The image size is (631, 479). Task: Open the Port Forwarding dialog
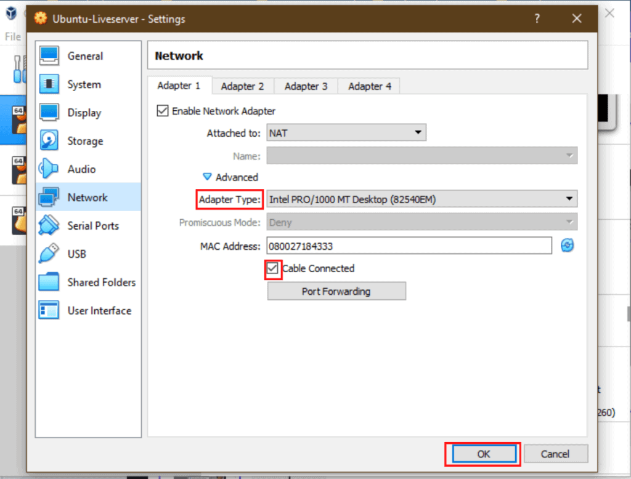[336, 291]
